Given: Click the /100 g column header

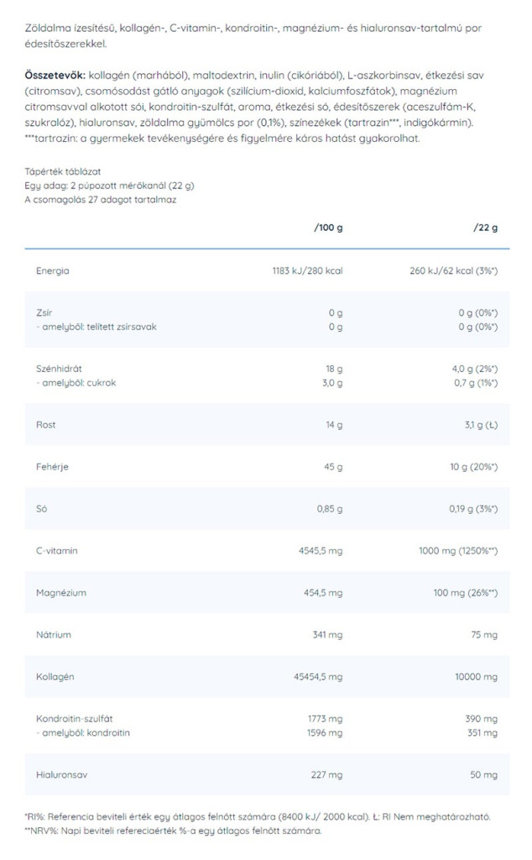Looking at the screenshot, I should [x=328, y=228].
